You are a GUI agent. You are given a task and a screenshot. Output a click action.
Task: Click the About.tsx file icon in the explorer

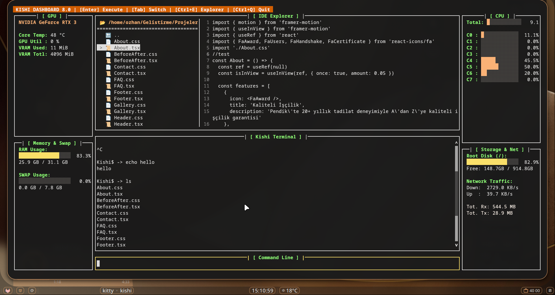pyautogui.click(x=108, y=48)
